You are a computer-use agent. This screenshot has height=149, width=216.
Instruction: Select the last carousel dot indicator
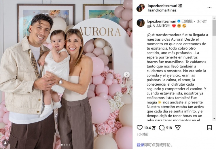pos(69,145)
